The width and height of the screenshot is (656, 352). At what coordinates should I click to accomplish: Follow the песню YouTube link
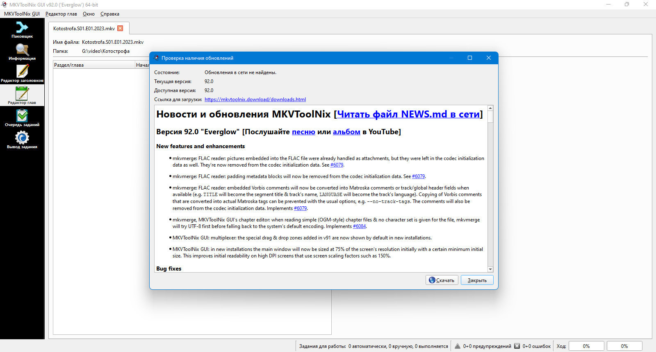pos(303,132)
